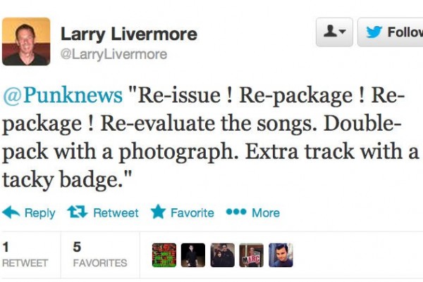This screenshot has height=282, width=423.
Task: Click the favorite star icon
Action: click(158, 212)
